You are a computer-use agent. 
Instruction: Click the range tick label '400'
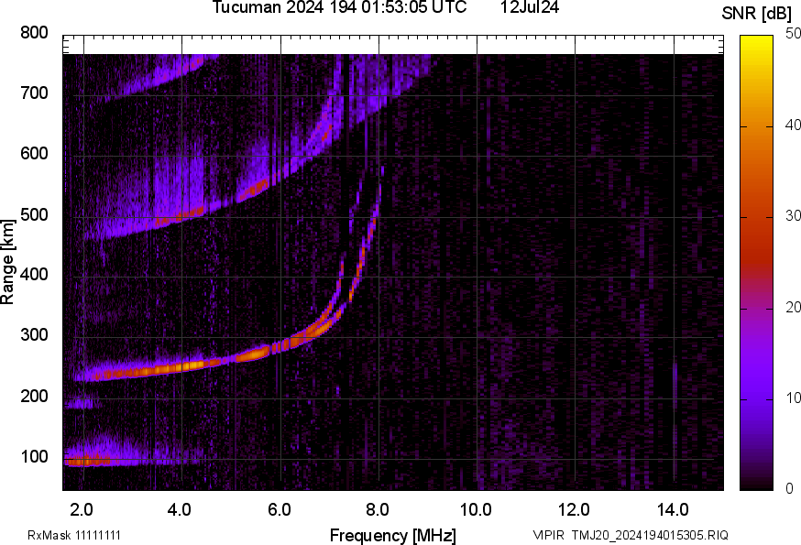click(34, 274)
